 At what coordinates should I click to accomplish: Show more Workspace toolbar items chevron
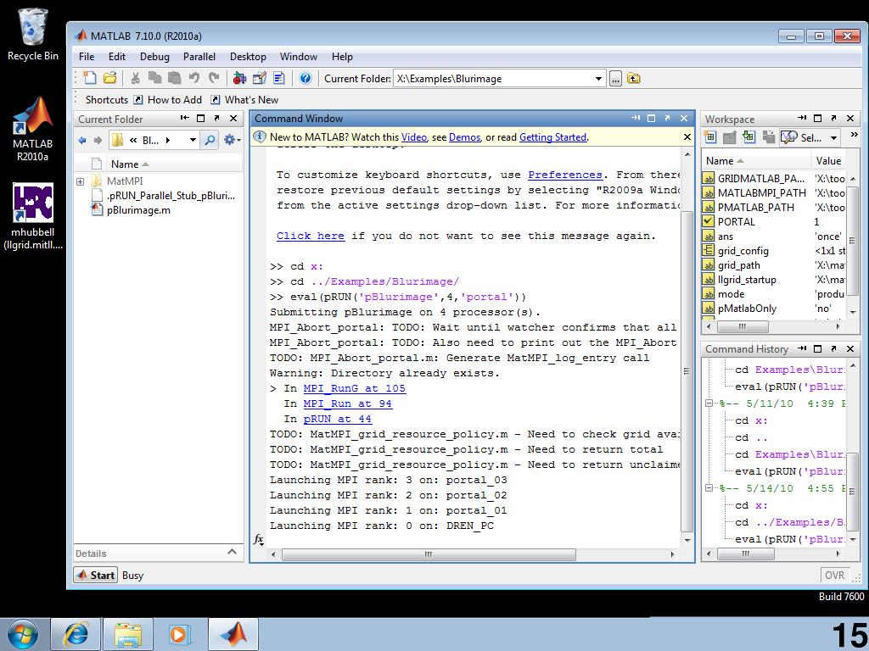(x=854, y=135)
